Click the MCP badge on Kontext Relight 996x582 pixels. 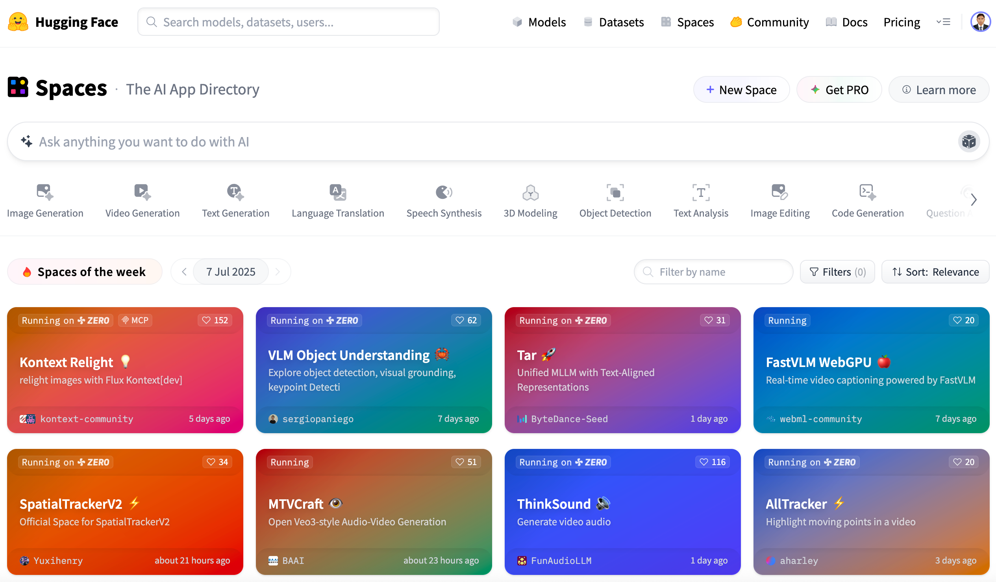pos(135,320)
